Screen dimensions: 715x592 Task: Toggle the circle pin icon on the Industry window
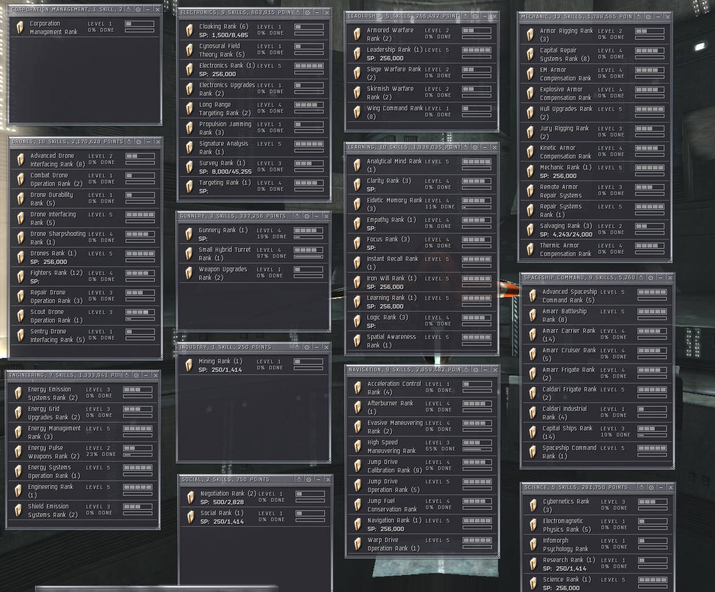pos(307,347)
